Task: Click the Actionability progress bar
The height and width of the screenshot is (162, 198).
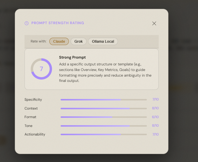Action: click(x=104, y=134)
